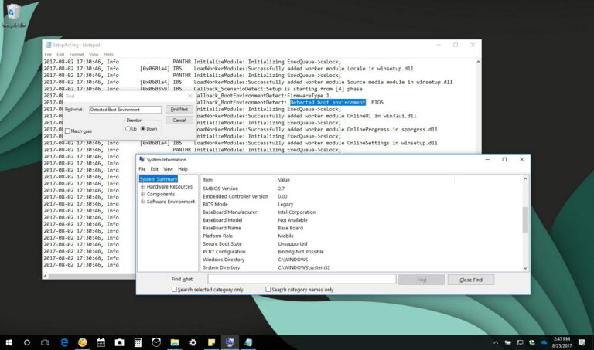This screenshot has width=594, height=350.
Task: Open Notepad's Edit menu
Action: 60,55
